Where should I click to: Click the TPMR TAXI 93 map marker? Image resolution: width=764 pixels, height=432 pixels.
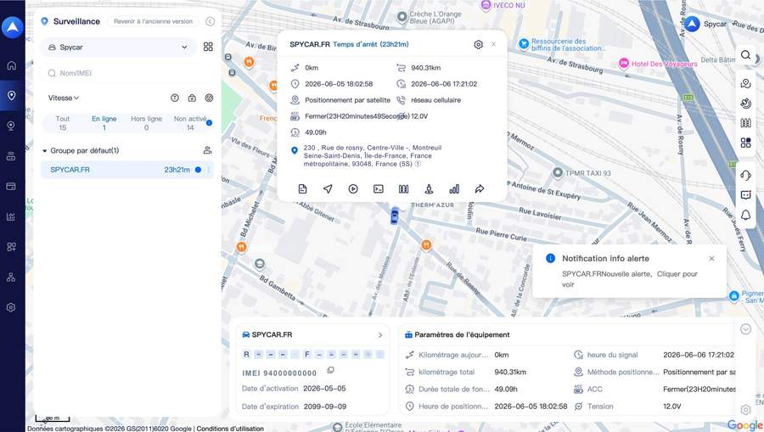(x=558, y=172)
